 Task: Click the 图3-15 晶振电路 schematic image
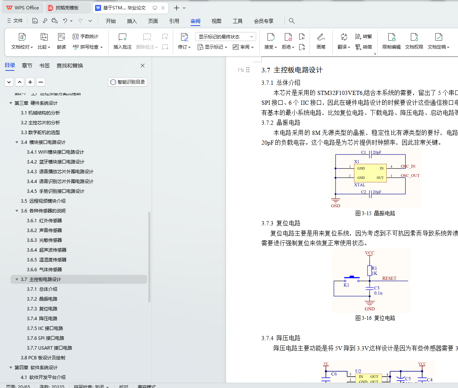tap(377, 178)
